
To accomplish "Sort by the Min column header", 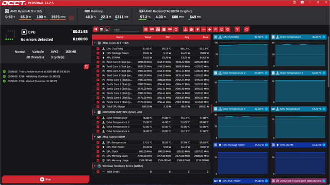I will tap(168, 37).
